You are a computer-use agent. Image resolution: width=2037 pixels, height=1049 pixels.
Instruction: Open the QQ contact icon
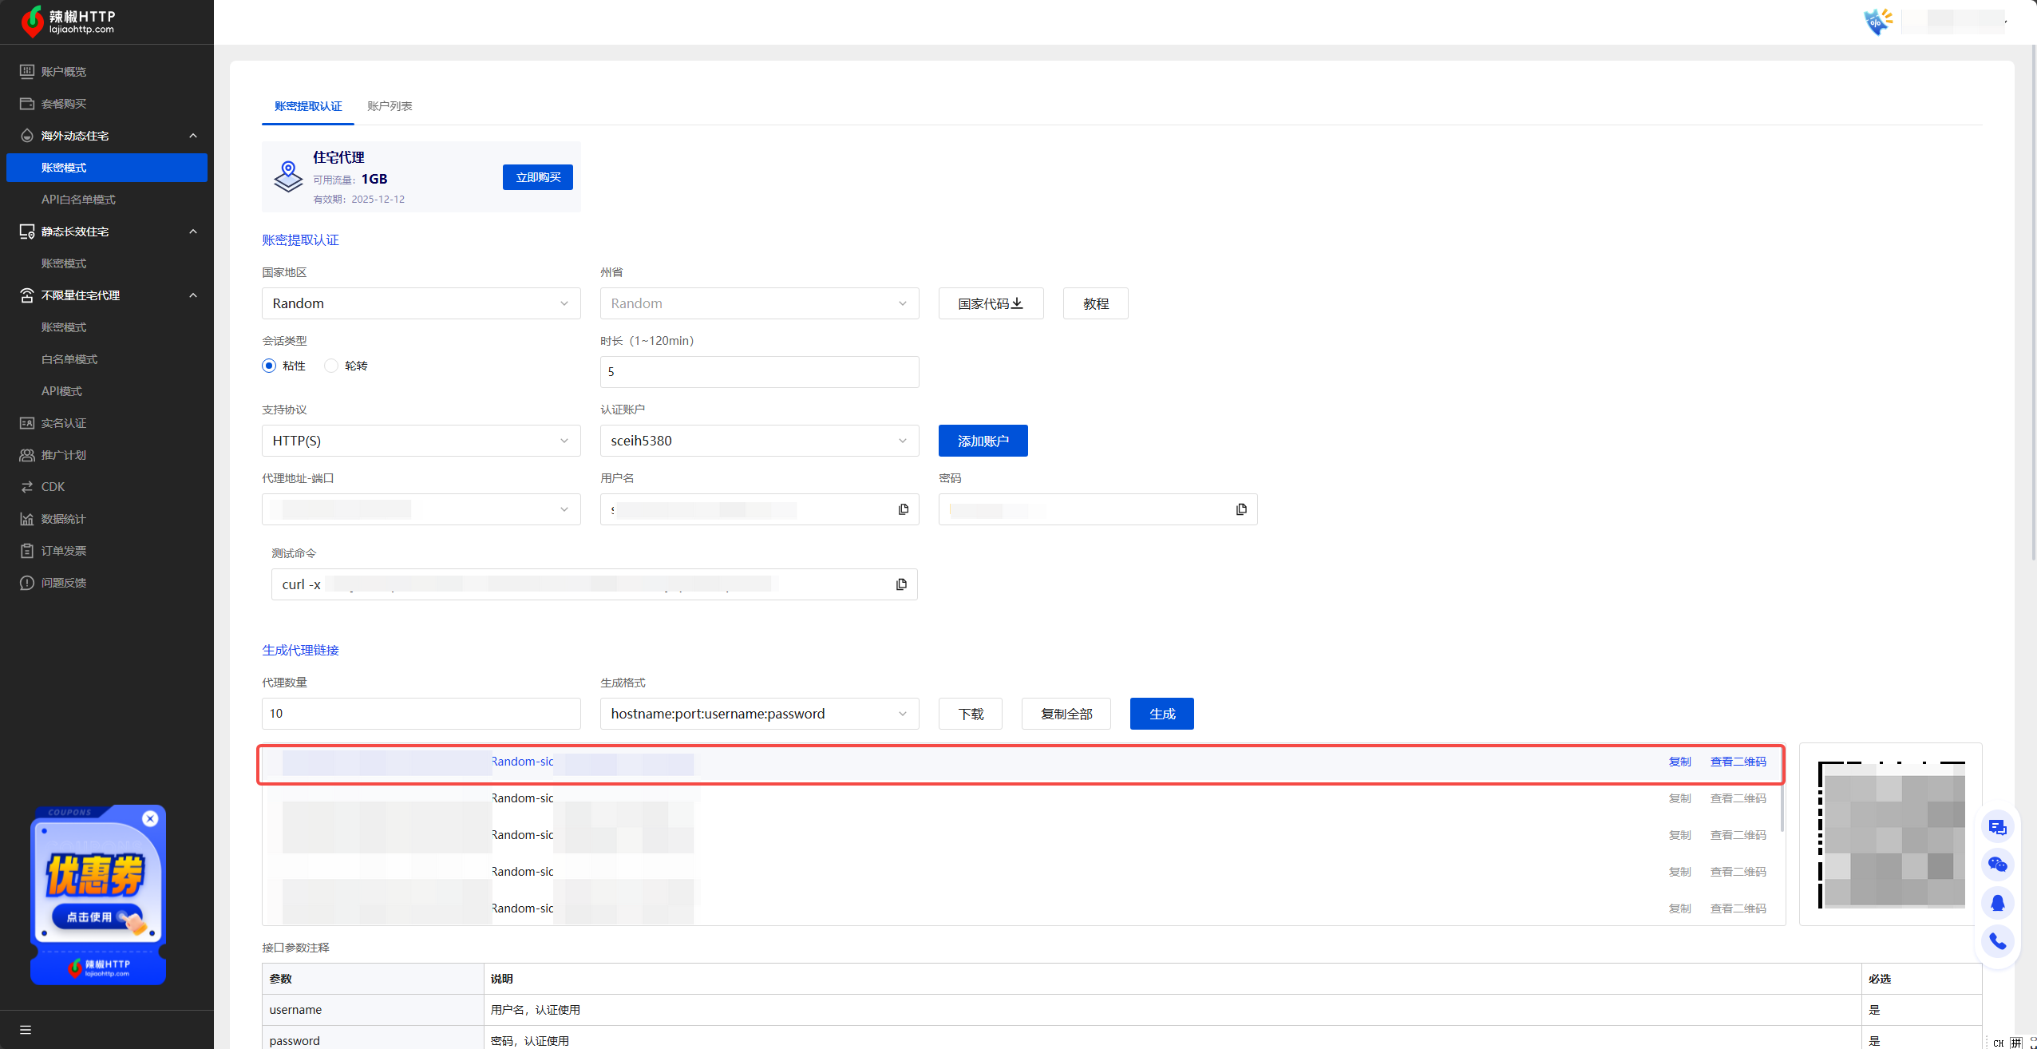1997,903
